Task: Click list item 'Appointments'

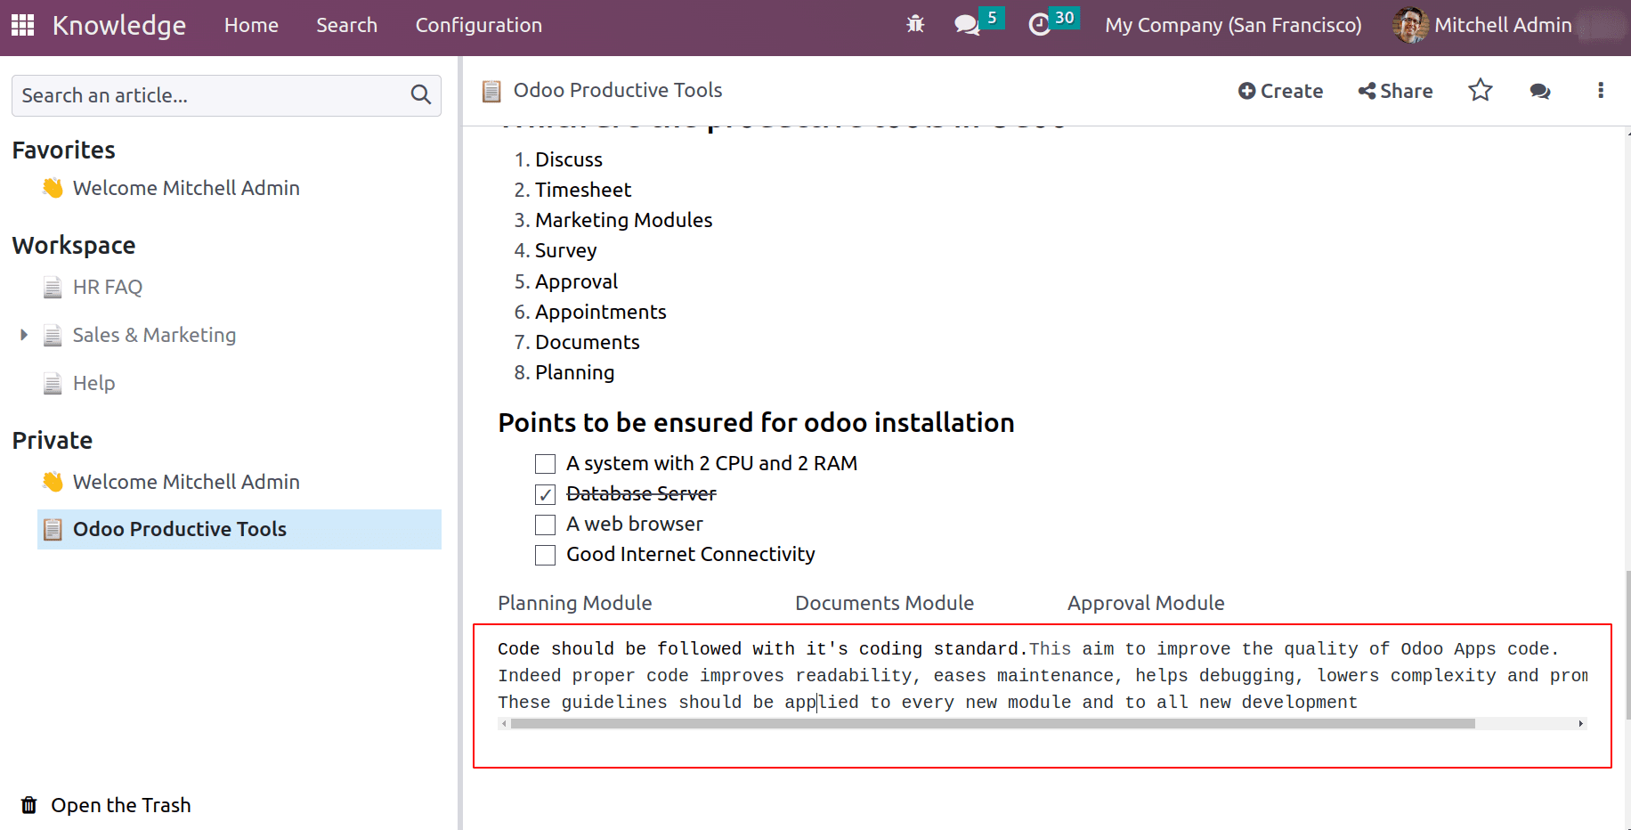Action: coord(601,312)
